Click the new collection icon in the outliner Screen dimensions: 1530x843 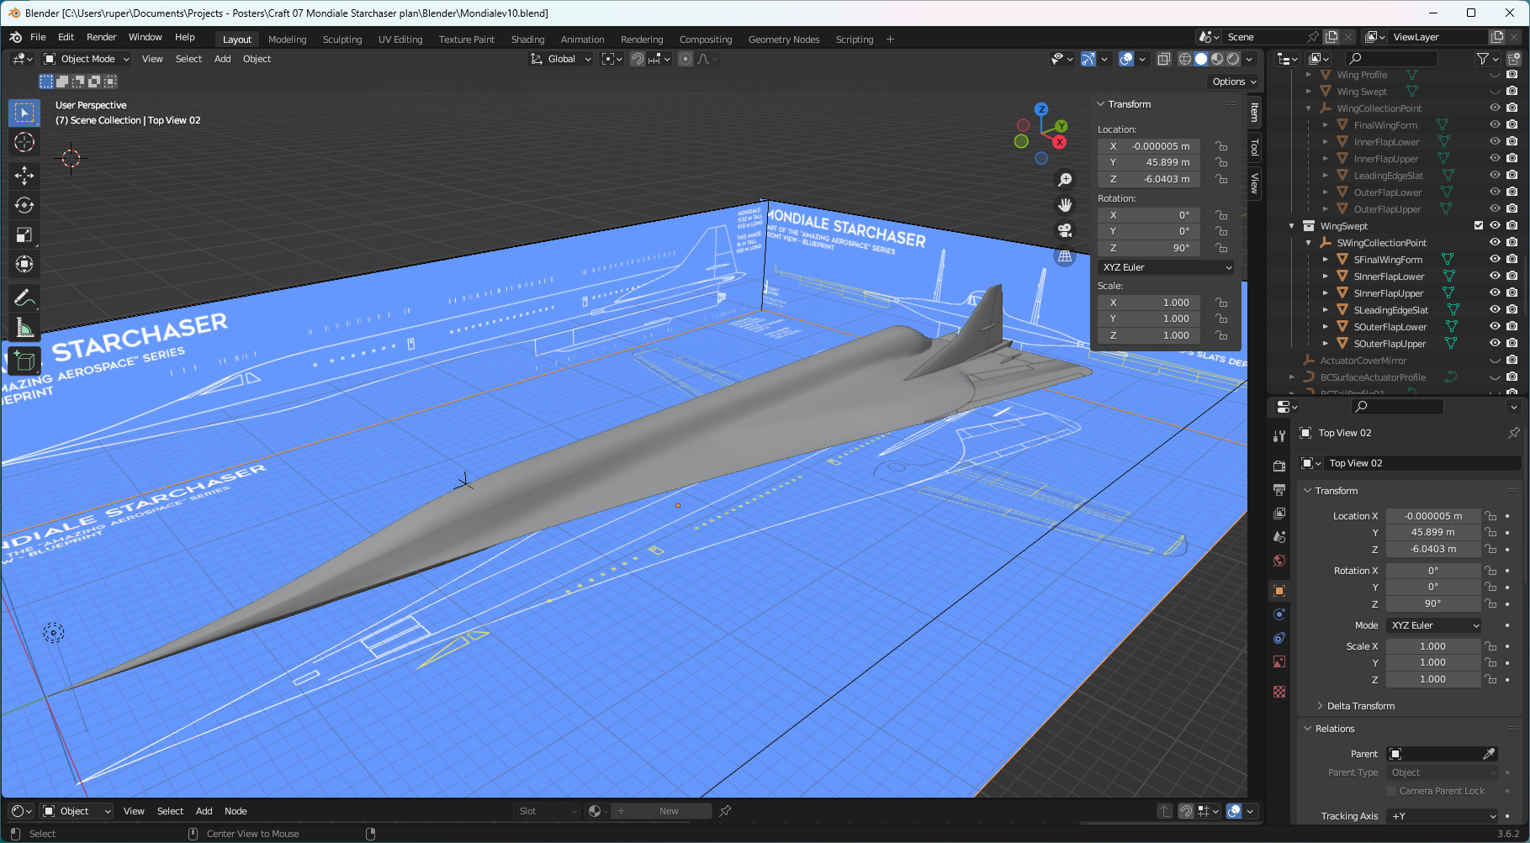(1513, 58)
